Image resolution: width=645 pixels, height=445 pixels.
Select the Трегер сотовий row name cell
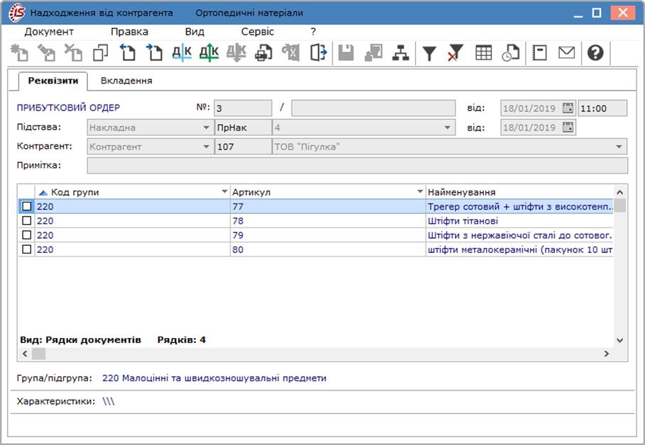coord(519,206)
